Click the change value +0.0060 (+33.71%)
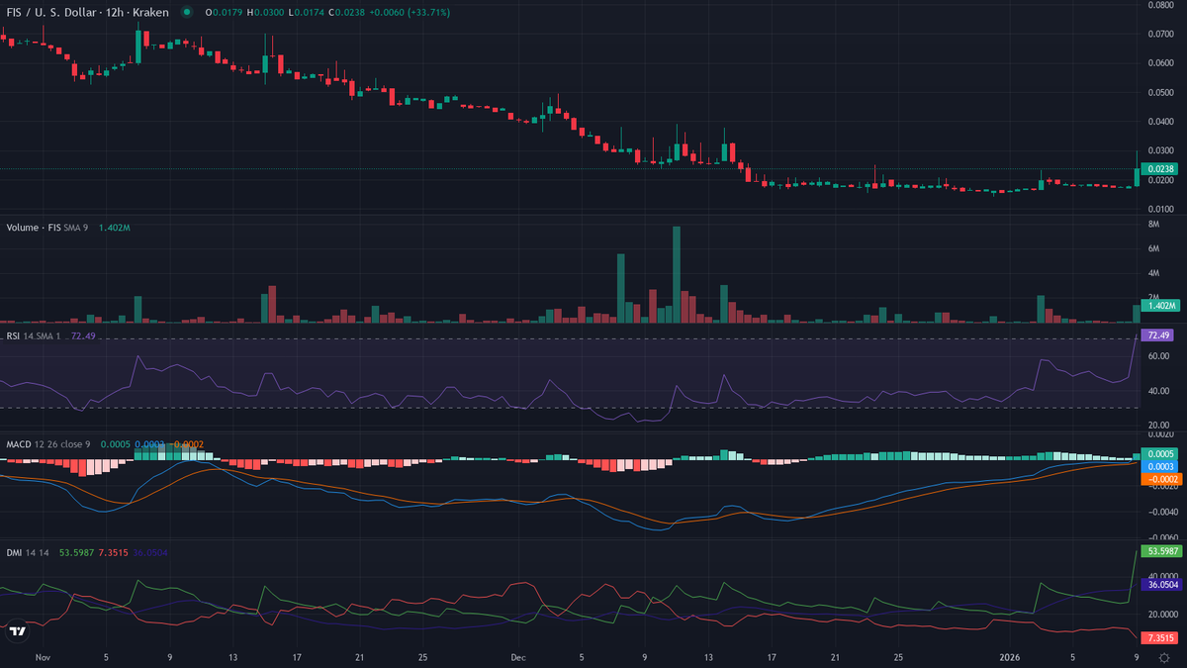 click(410, 13)
